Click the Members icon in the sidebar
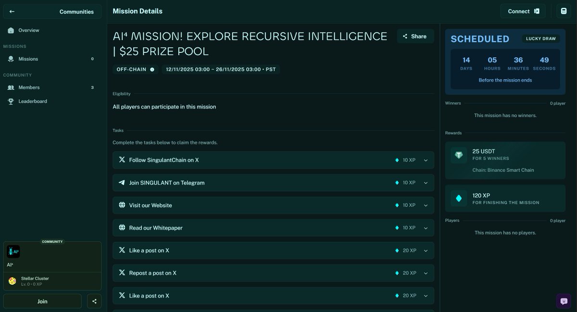Viewport: 577px width, 312px height. (x=11, y=87)
